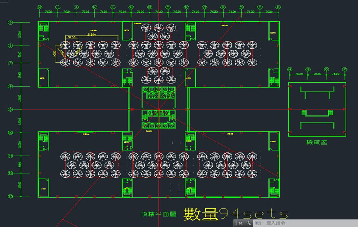The width and height of the screenshot is (358, 227).
Task: Pick grid bubble K on top axis
Action: coord(94,7)
